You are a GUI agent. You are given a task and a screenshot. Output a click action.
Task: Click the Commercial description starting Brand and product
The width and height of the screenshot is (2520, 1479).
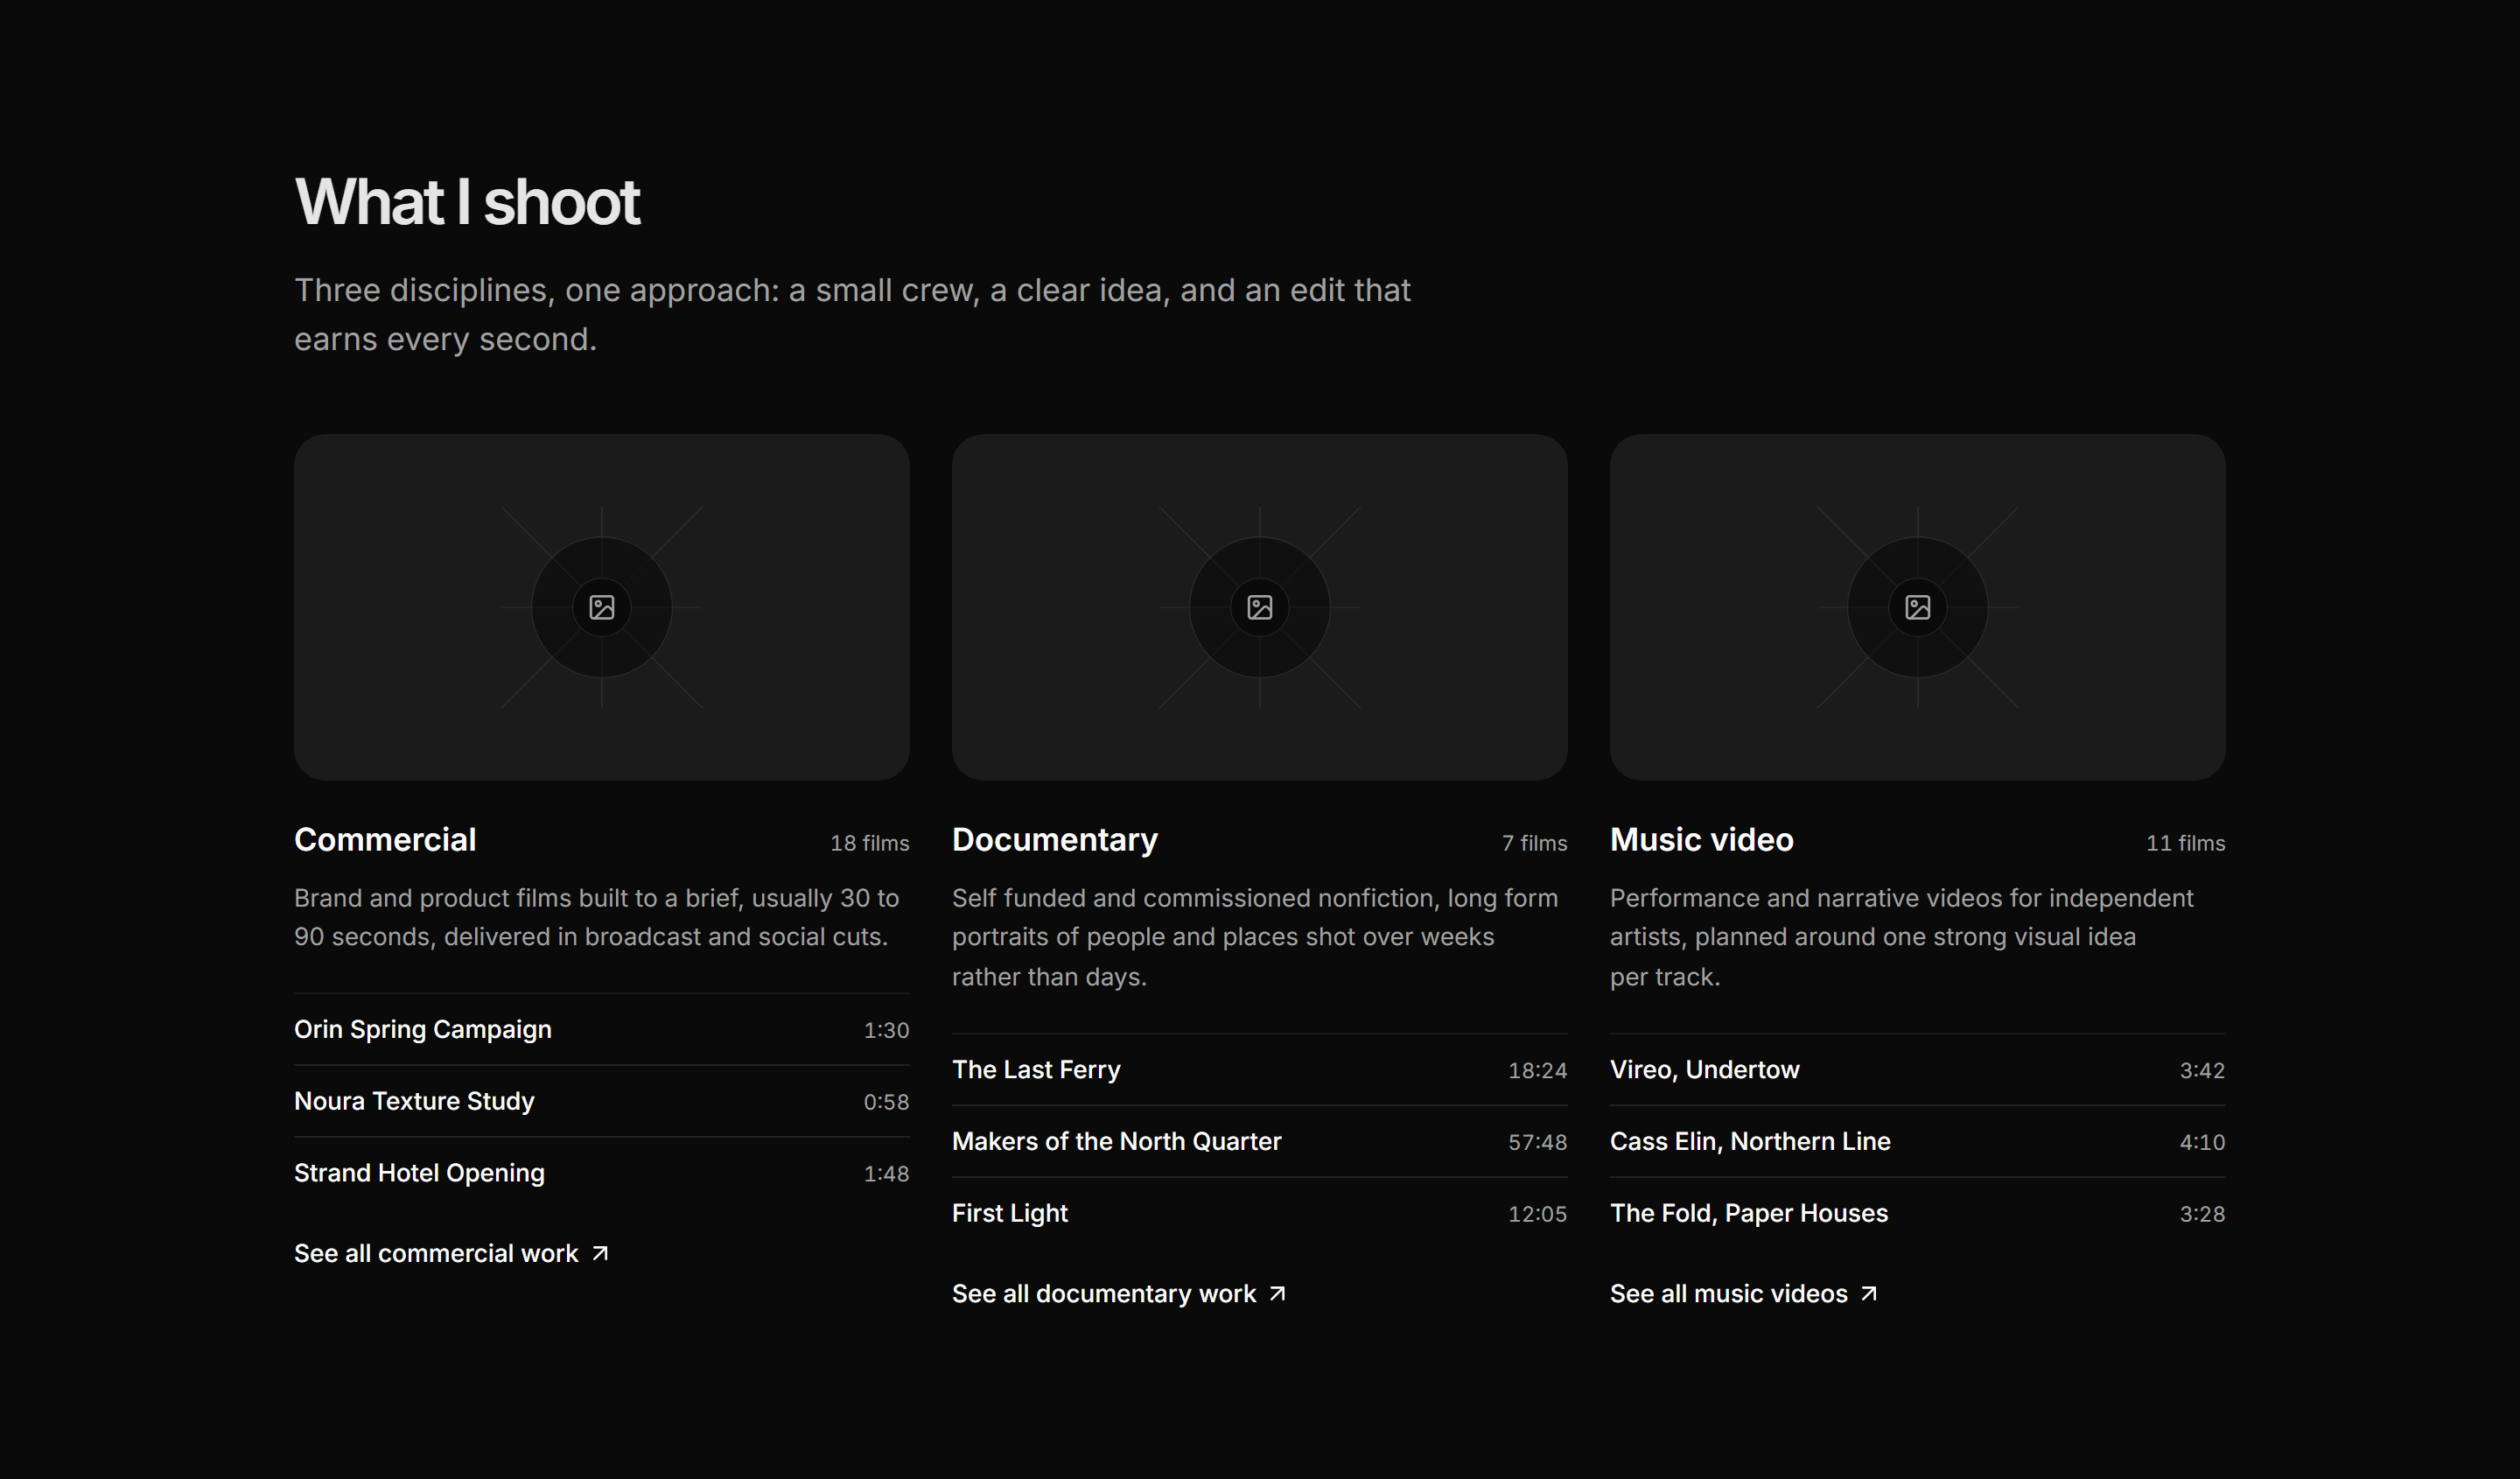(597, 917)
